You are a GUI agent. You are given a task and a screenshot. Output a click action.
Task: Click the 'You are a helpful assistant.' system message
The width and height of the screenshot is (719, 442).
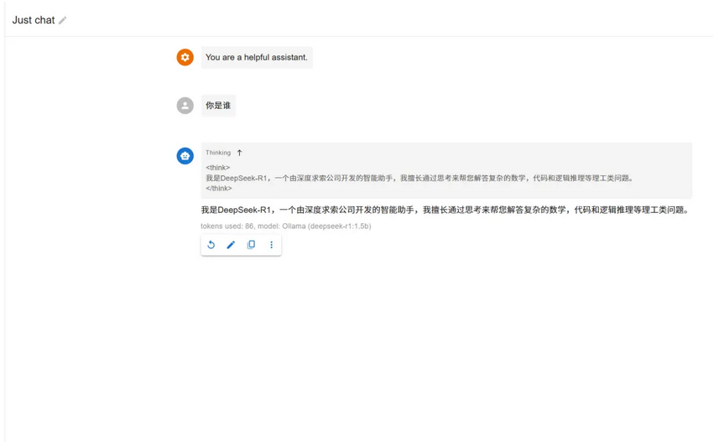click(257, 57)
